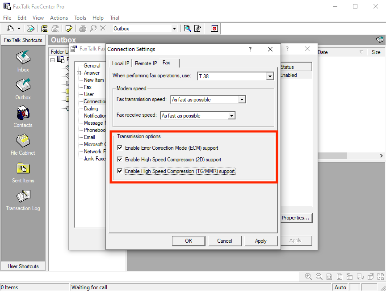Screen dimensions: 386x291
Task: Click the Outbox header icon at top right
Action: tap(380, 39)
